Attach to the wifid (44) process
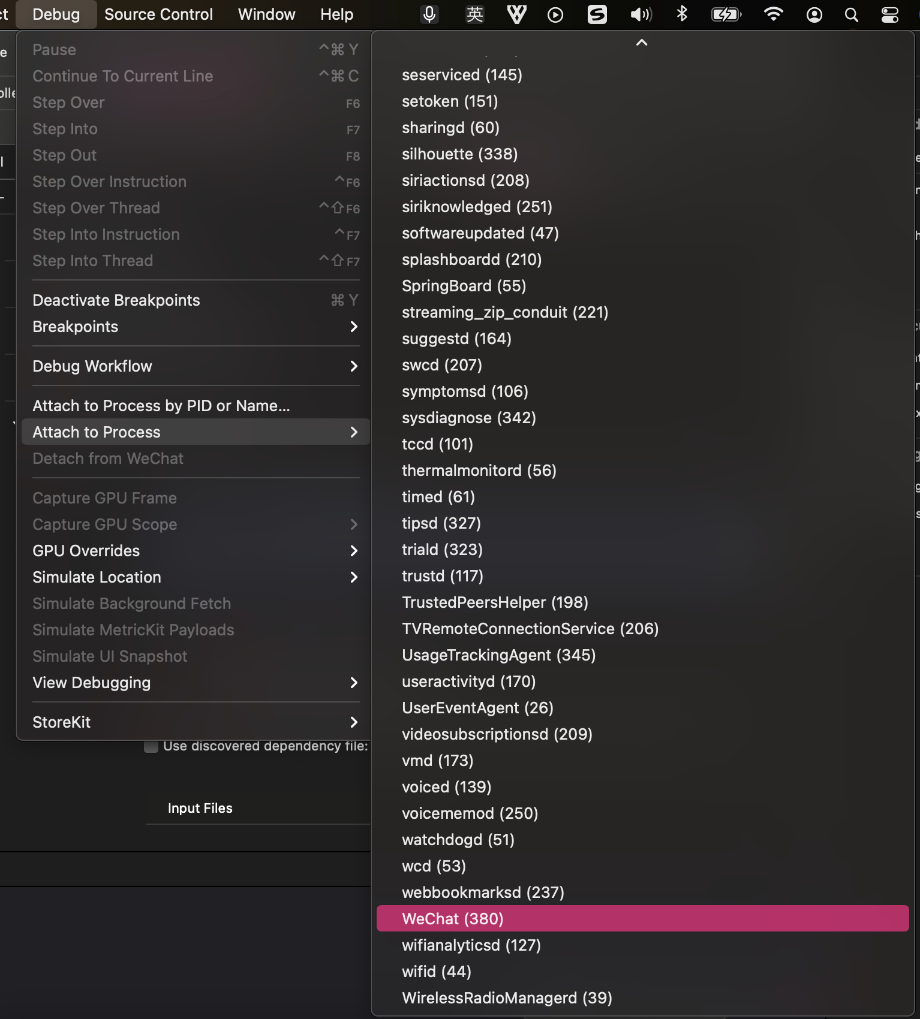Screen dimensions: 920x1019 tap(643, 972)
